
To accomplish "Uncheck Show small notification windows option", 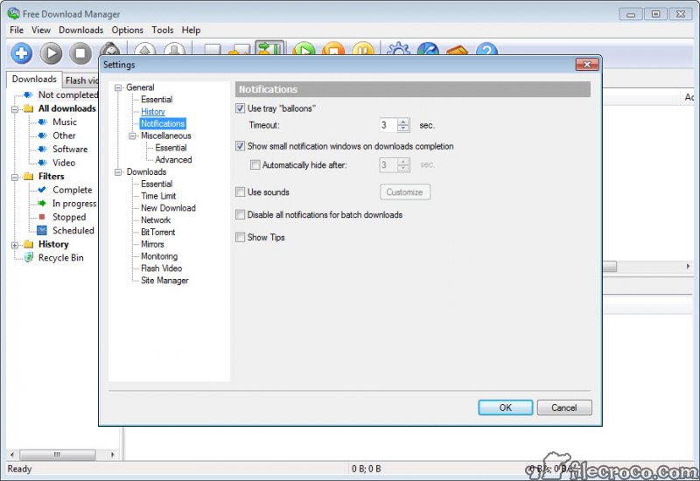I will pyautogui.click(x=240, y=146).
